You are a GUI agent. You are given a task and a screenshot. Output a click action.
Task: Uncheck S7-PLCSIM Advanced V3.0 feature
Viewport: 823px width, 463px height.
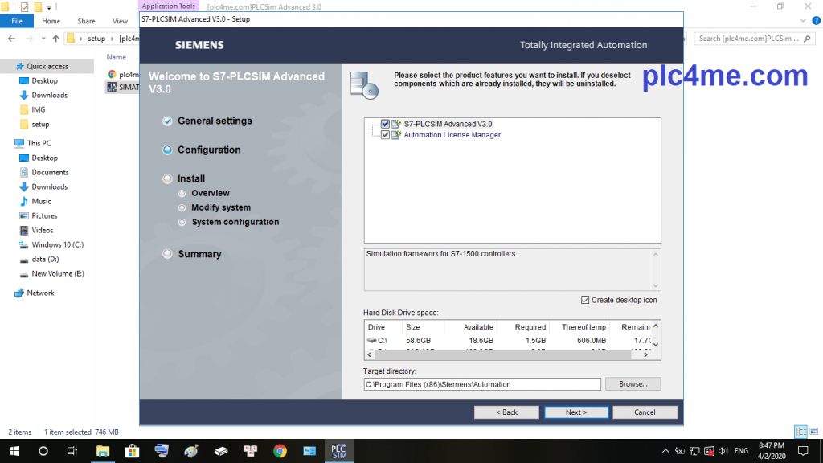pyautogui.click(x=386, y=125)
